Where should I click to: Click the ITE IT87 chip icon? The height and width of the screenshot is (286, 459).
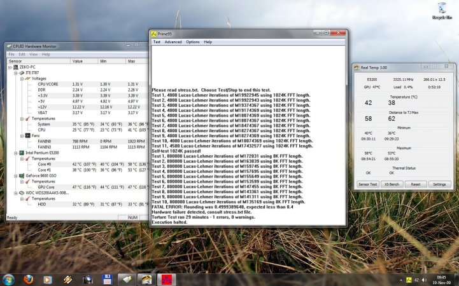(x=22, y=72)
